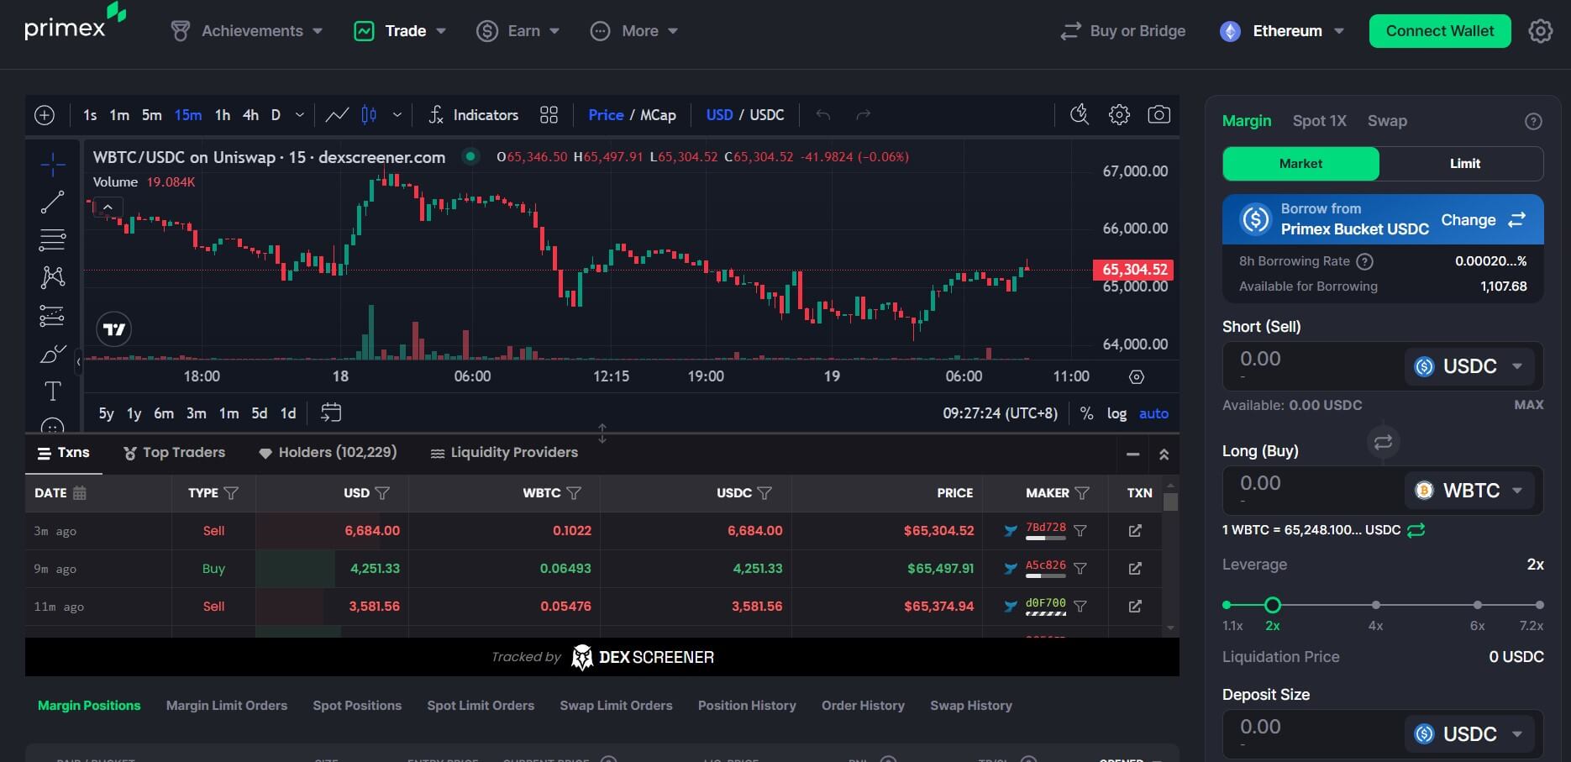Open the Holders tab
The image size is (1571, 762).
pyautogui.click(x=328, y=453)
